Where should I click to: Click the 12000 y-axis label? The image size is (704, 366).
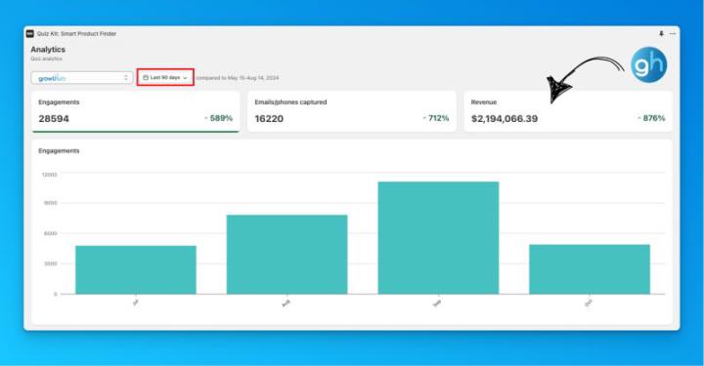50,175
